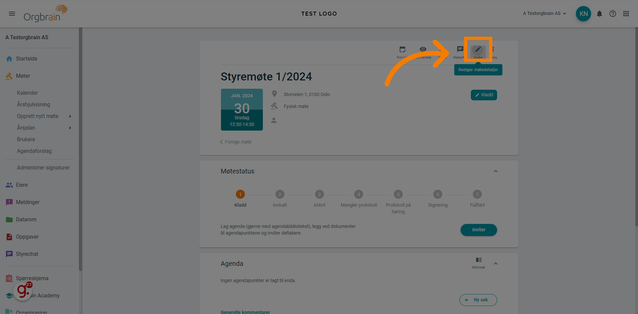Open Generelle kommentarer link
This screenshot has height=314, width=638.
pyautogui.click(x=245, y=312)
